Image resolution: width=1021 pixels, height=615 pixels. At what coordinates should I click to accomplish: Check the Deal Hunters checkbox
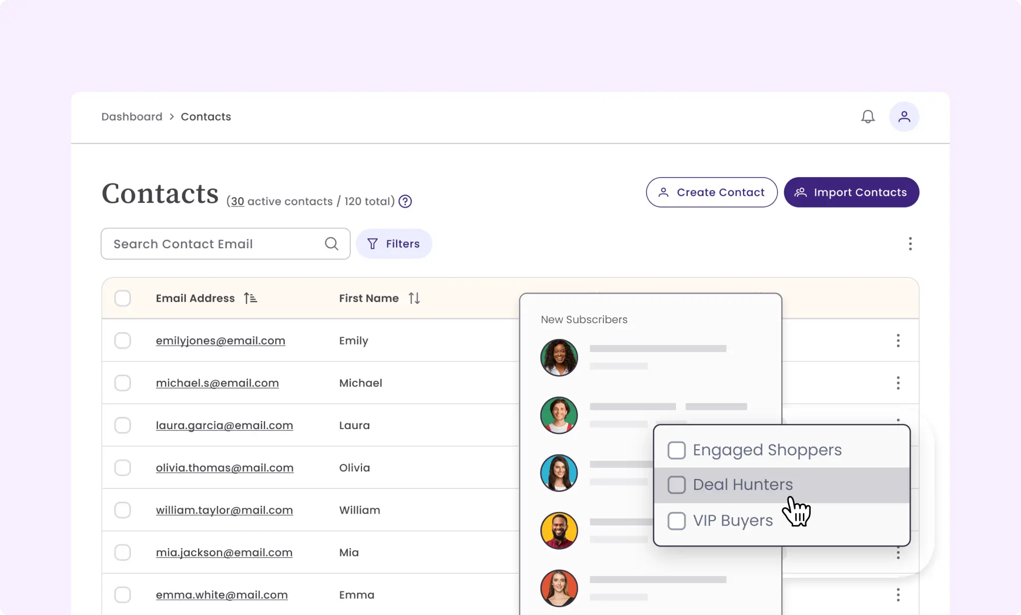676,485
